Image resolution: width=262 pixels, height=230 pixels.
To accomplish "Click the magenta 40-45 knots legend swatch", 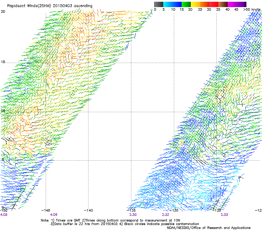I will point(232,4).
